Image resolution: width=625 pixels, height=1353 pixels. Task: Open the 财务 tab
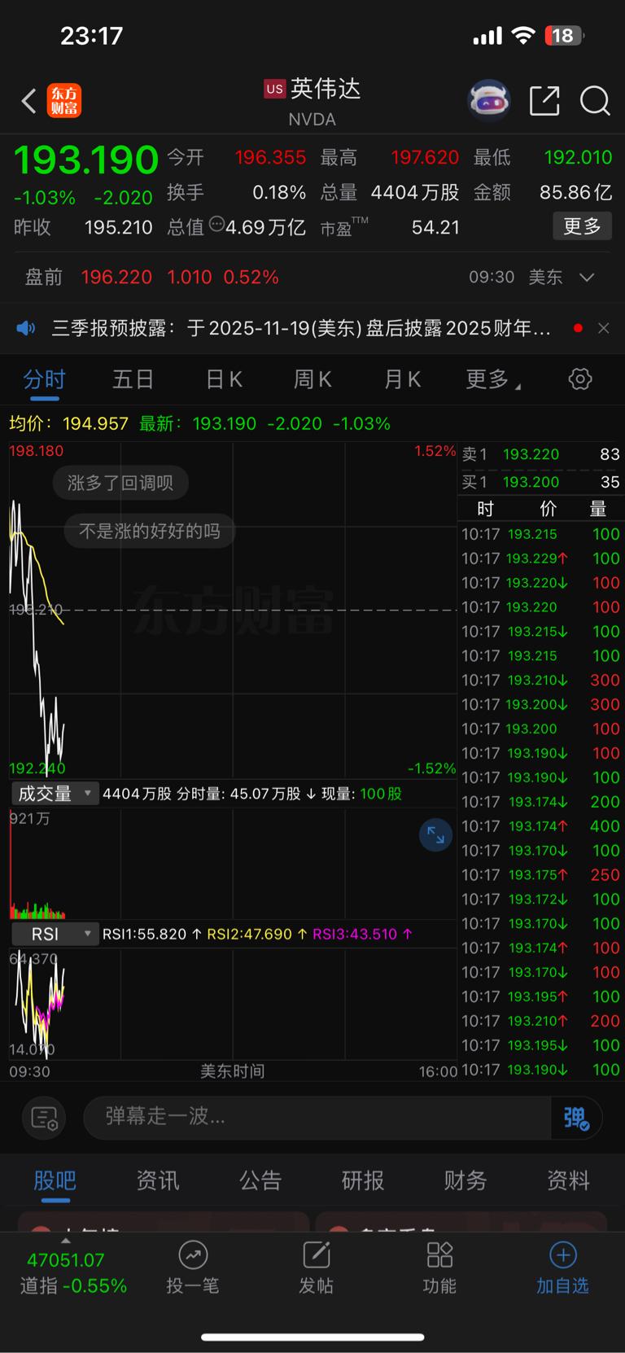(x=465, y=1180)
